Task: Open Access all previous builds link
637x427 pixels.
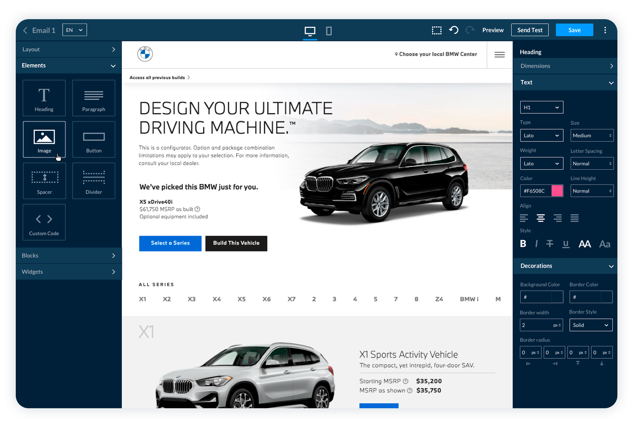Action: pyautogui.click(x=159, y=78)
